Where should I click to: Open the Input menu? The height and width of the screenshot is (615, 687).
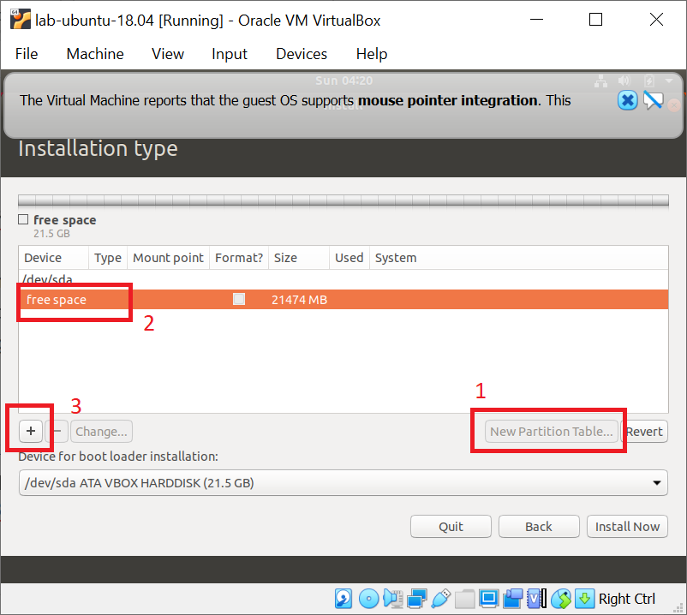pos(230,54)
